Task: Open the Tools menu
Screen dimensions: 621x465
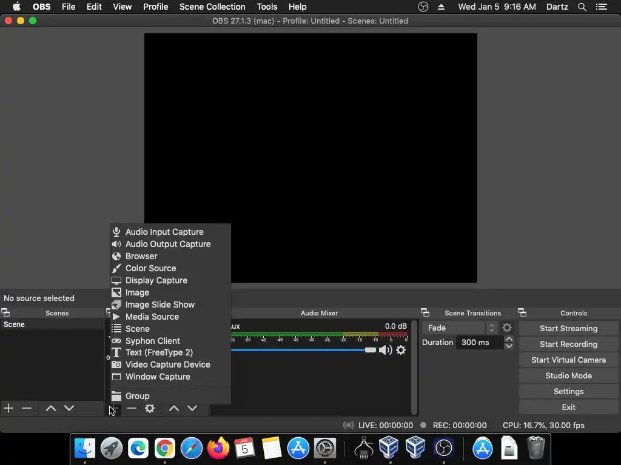Action: pos(267,7)
